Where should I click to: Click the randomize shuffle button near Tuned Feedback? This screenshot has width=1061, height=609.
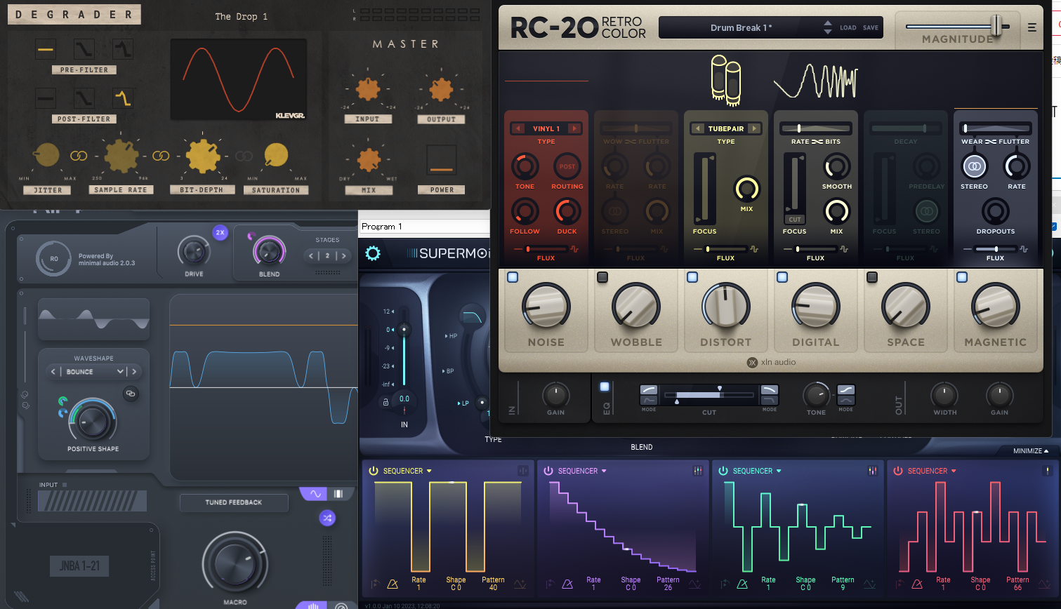point(327,518)
